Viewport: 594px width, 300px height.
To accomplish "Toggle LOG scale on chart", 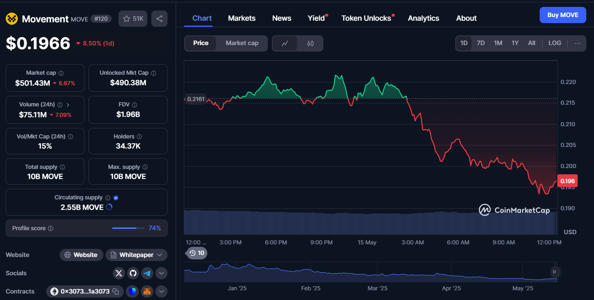I will [555, 43].
